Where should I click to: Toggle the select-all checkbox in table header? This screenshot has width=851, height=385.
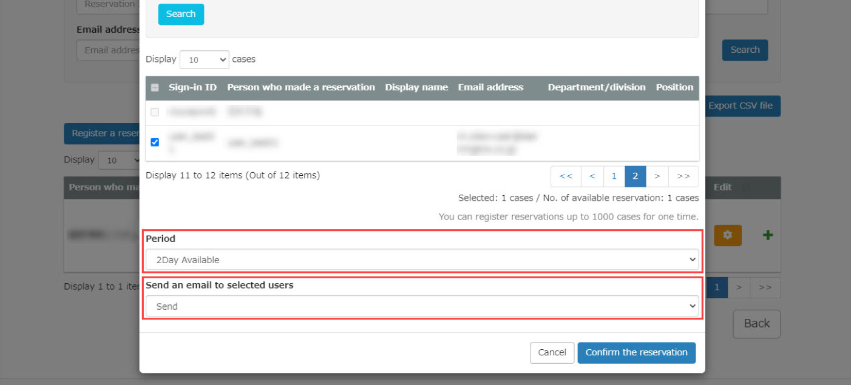155,87
